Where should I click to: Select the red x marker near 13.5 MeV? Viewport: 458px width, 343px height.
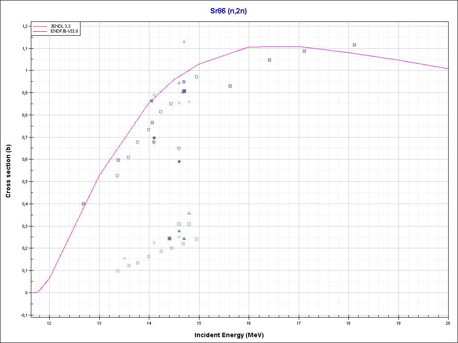[124, 258]
